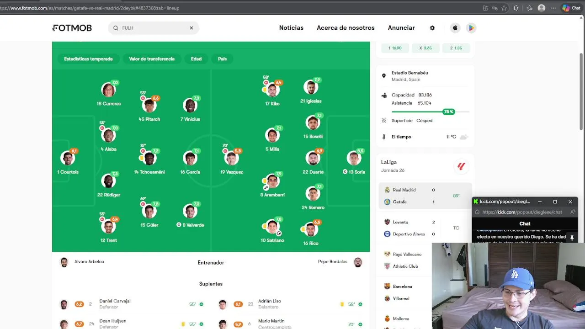Screen dimensions: 585x329
Task: Open the FotMob home logo
Action: 72,28
